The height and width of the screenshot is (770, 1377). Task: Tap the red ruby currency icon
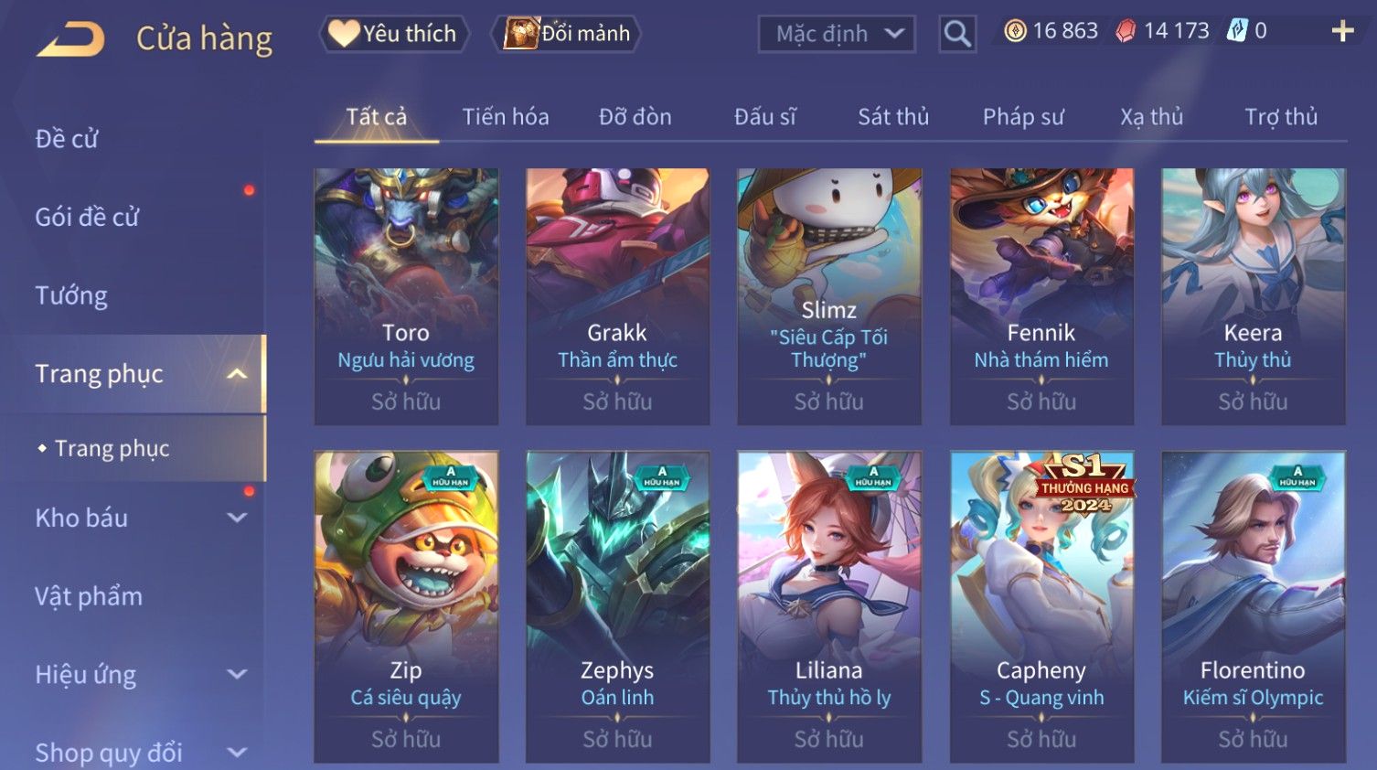1126,31
